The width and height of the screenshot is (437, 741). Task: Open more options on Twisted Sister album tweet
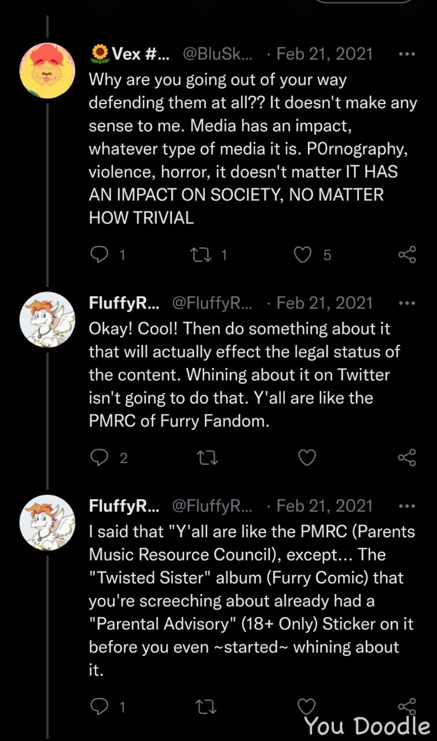coord(407,506)
